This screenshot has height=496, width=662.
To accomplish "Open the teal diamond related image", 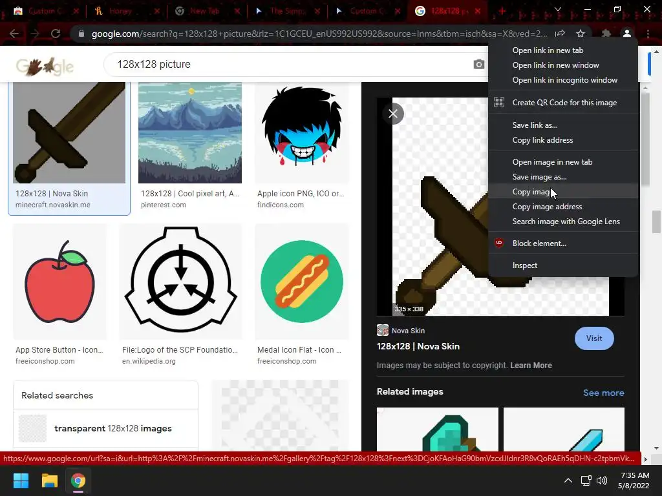I will pyautogui.click(x=438, y=429).
